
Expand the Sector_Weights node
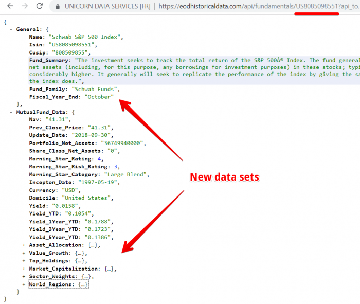click(24, 276)
